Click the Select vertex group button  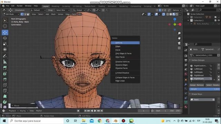(209, 85)
